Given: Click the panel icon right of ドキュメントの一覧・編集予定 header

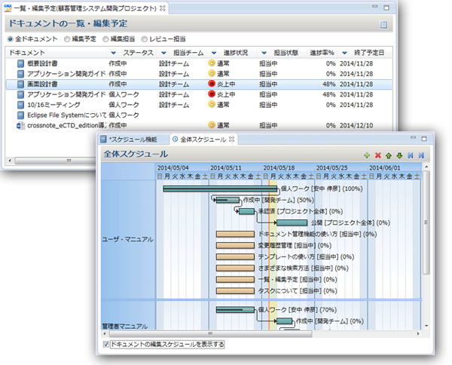Looking at the screenshot, I should [383, 25].
